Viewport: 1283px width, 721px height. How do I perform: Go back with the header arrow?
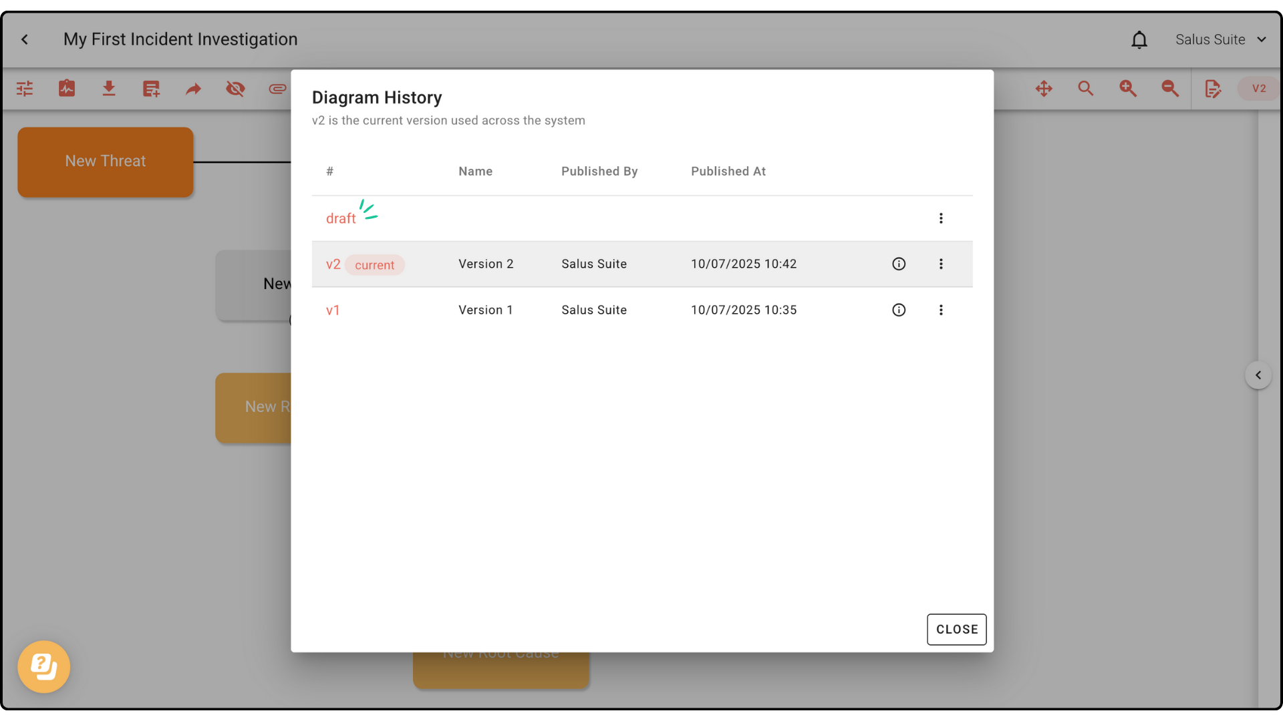[x=25, y=40]
